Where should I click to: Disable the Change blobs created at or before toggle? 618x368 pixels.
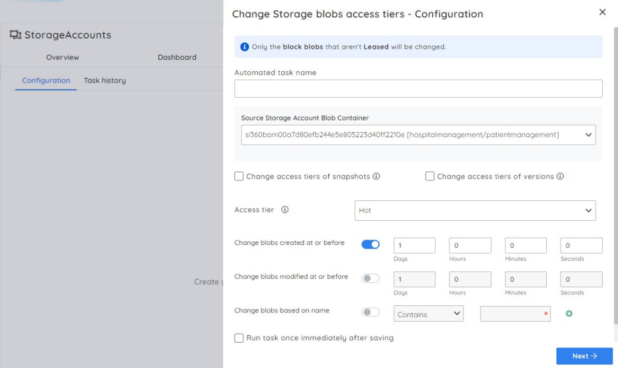pos(371,244)
